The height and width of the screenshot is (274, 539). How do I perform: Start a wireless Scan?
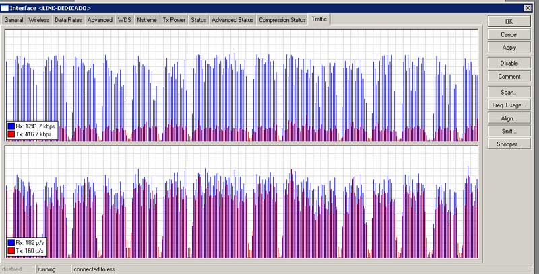(x=509, y=92)
